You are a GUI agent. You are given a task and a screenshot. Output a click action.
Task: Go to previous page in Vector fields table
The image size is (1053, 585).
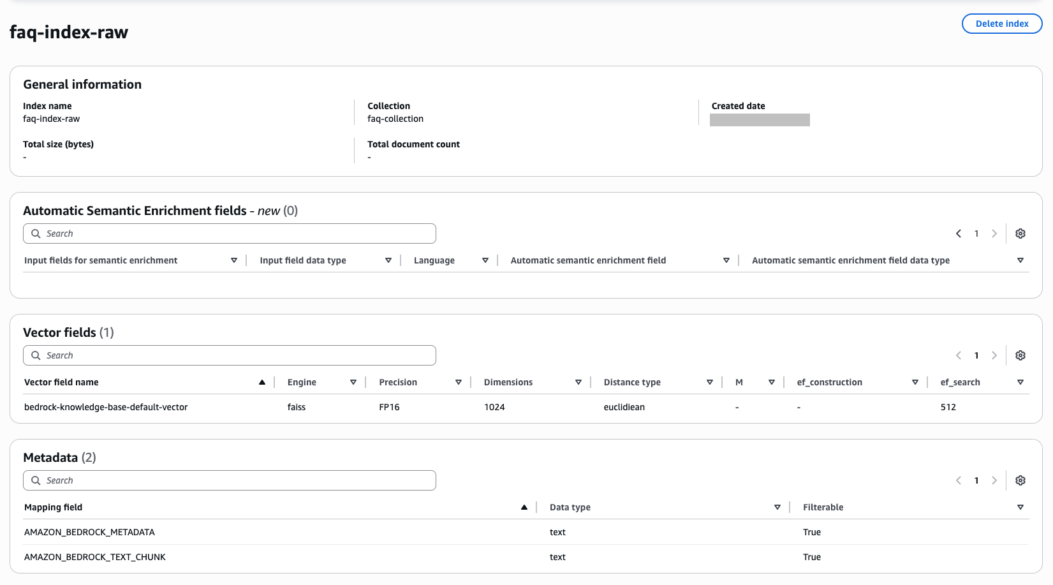click(959, 355)
